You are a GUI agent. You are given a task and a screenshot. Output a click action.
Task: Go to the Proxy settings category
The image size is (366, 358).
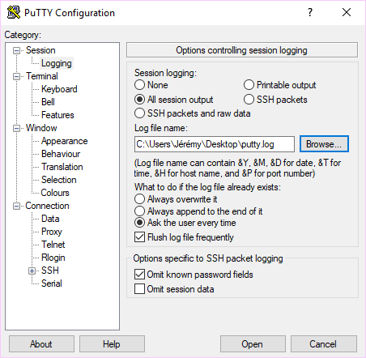[52, 232]
